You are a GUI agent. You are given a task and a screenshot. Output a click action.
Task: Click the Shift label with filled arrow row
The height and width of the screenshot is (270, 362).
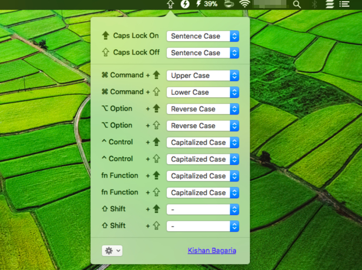point(113,209)
